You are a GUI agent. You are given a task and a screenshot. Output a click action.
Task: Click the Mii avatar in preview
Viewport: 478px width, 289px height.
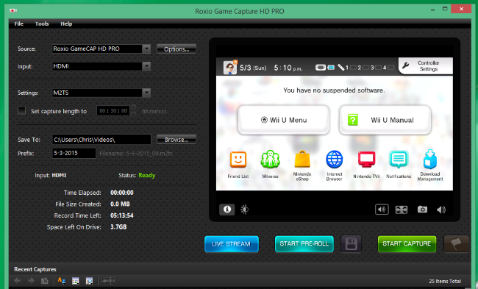[230, 67]
